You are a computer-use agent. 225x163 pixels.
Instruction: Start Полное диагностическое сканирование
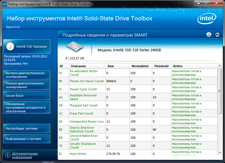click(27, 85)
